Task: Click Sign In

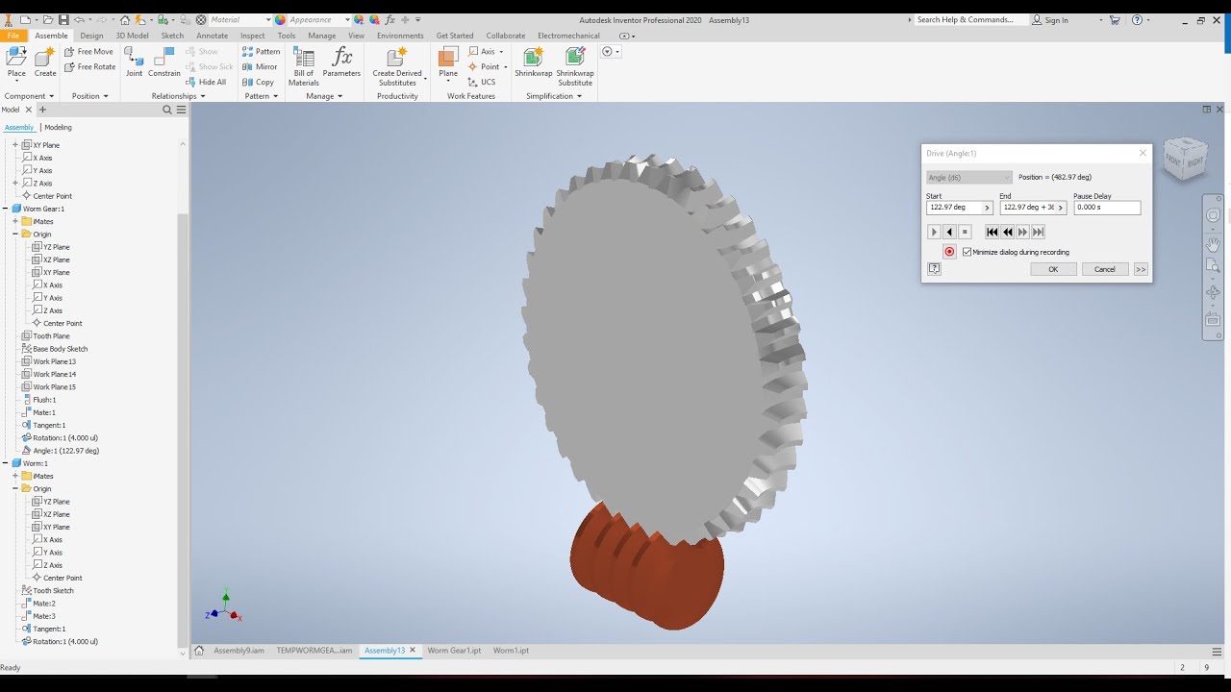Action: (1050, 19)
